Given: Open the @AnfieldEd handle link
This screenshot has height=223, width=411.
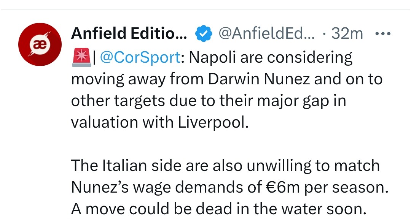Looking at the screenshot, I should 266,34.
